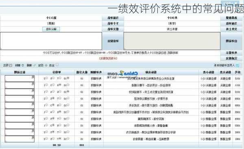Click the remark box of the 谦虚谨慎 row

(20, 125)
